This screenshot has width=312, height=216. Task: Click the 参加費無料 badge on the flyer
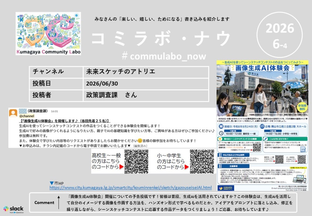[x=302, y=107]
